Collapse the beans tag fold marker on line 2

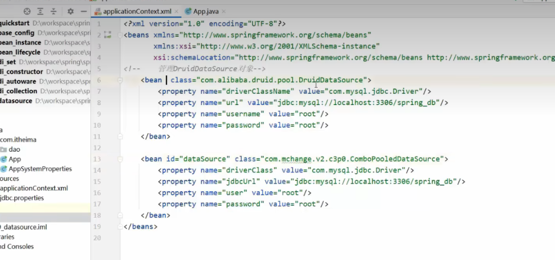[118, 35]
